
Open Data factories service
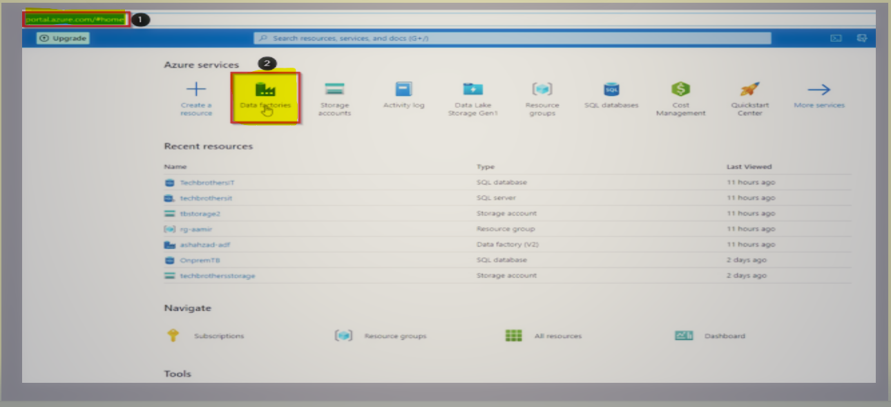coord(265,97)
